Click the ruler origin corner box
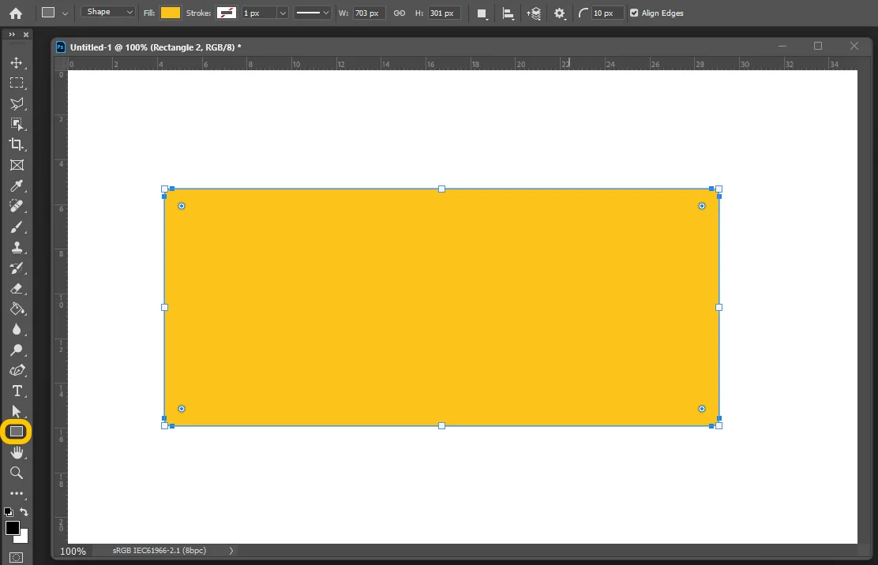The width and height of the screenshot is (878, 565). 61,63
